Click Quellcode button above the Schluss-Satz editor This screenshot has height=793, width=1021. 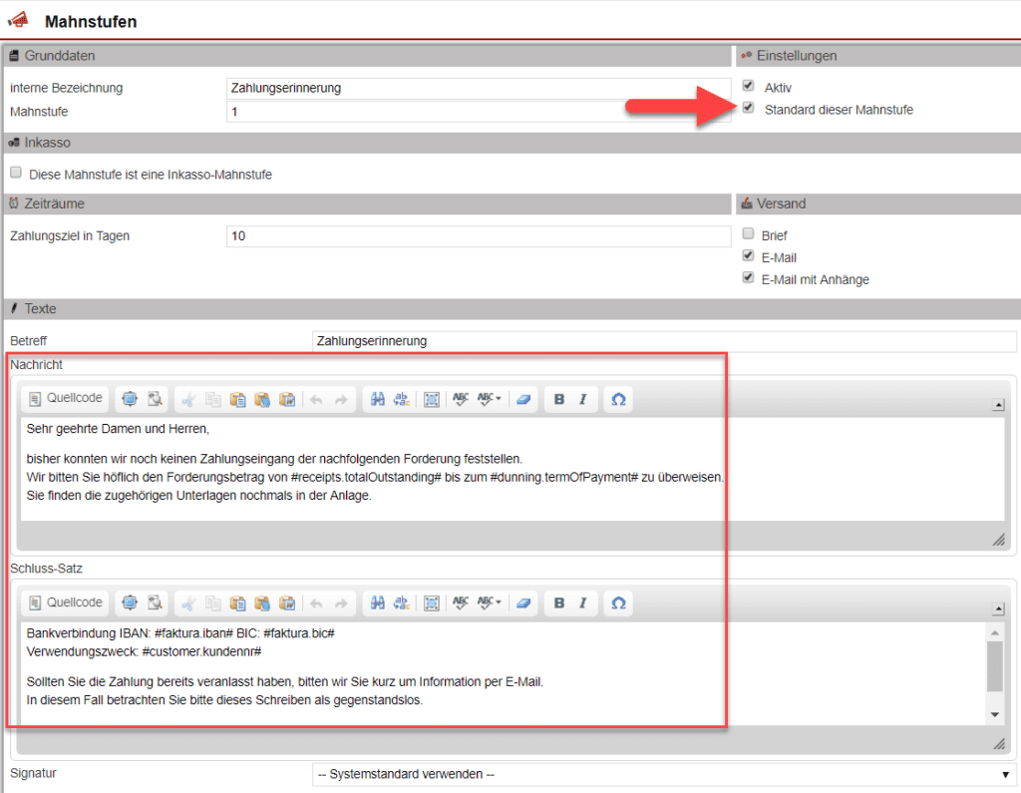coord(64,602)
